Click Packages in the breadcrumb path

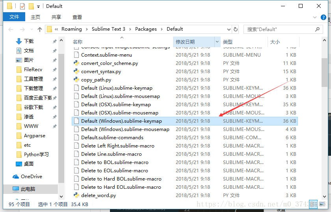[x=146, y=29]
